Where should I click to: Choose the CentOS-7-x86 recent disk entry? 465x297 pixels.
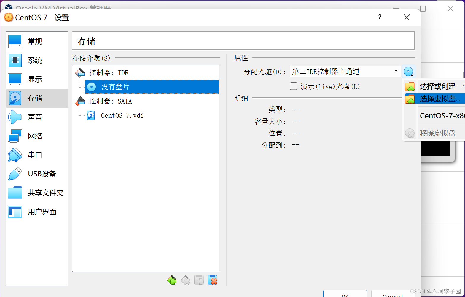tap(434, 116)
